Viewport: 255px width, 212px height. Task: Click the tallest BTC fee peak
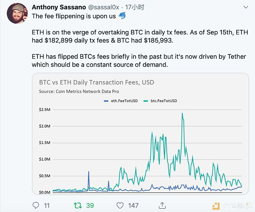click(x=182, y=113)
